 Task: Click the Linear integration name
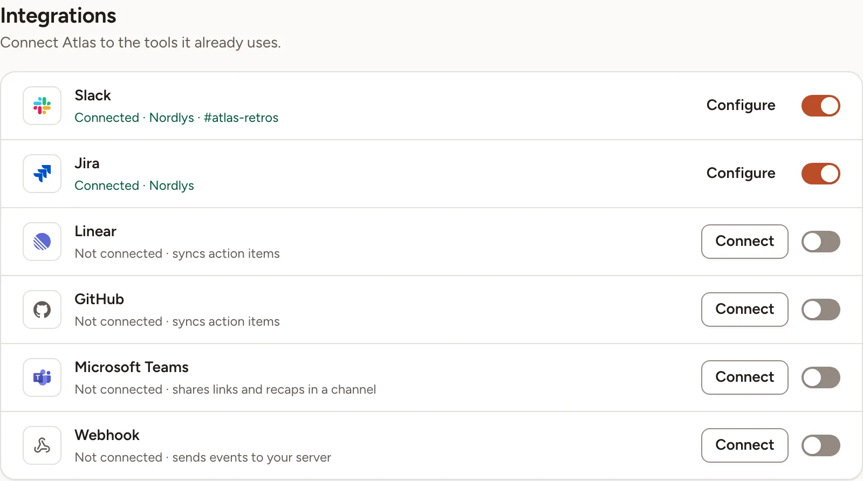click(95, 231)
